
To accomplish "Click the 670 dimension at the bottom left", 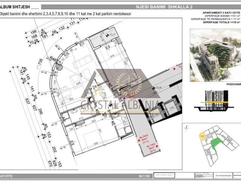I will click(50, 164).
